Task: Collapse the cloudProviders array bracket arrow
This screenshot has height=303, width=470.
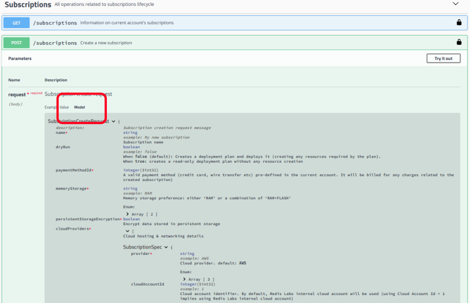Action: 127,231
